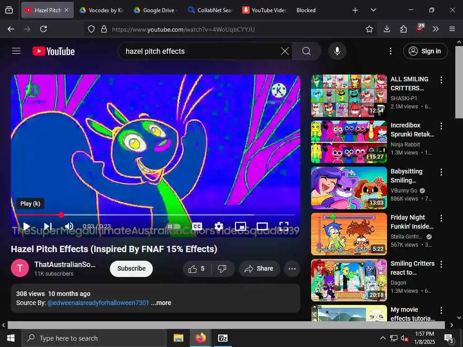The width and height of the screenshot is (463, 347).
Task: Click the horizontal page scrollbar
Action: pyautogui.click(x=226, y=325)
